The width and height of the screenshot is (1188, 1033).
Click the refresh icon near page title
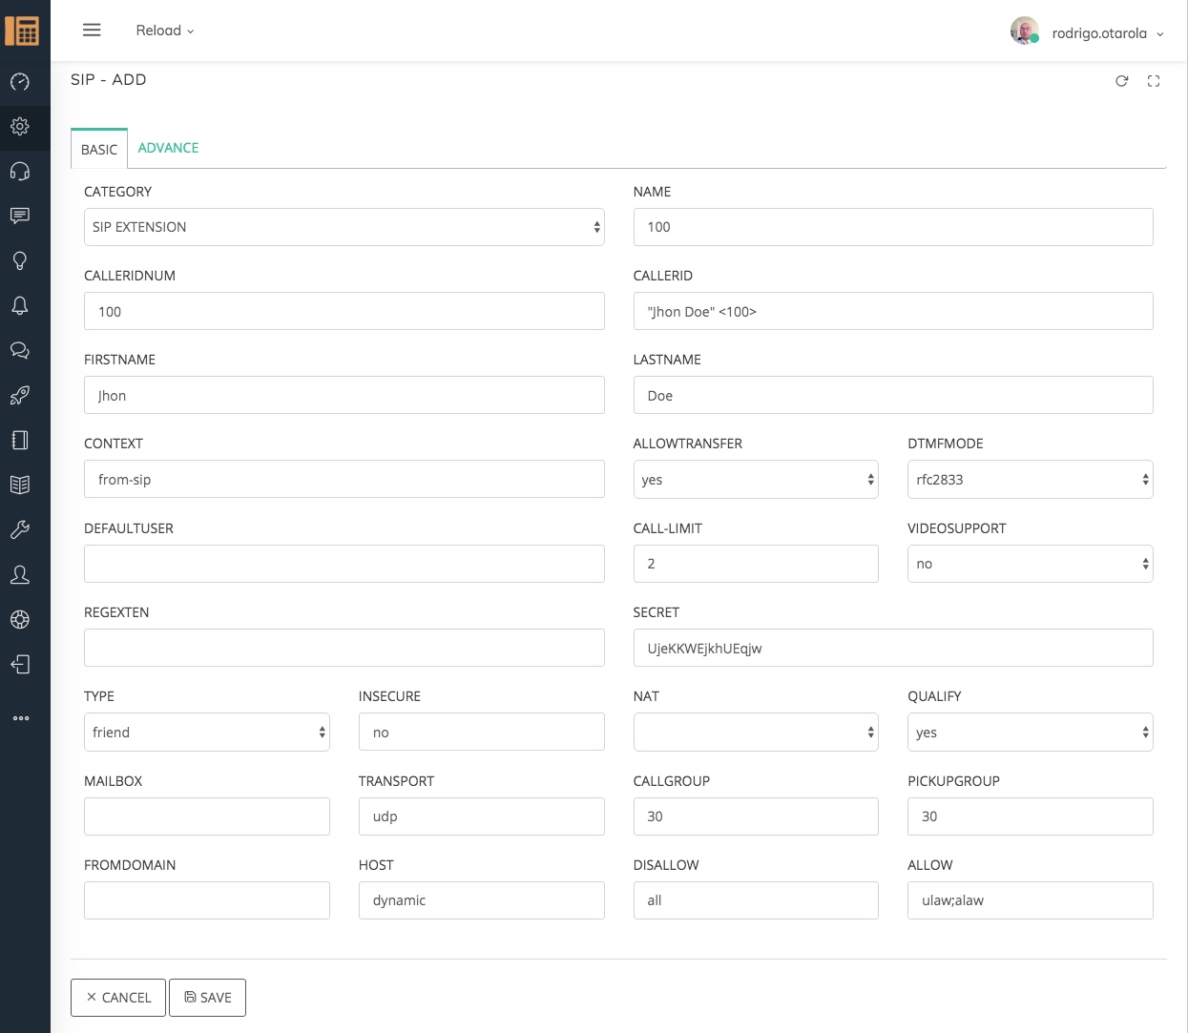click(x=1122, y=81)
